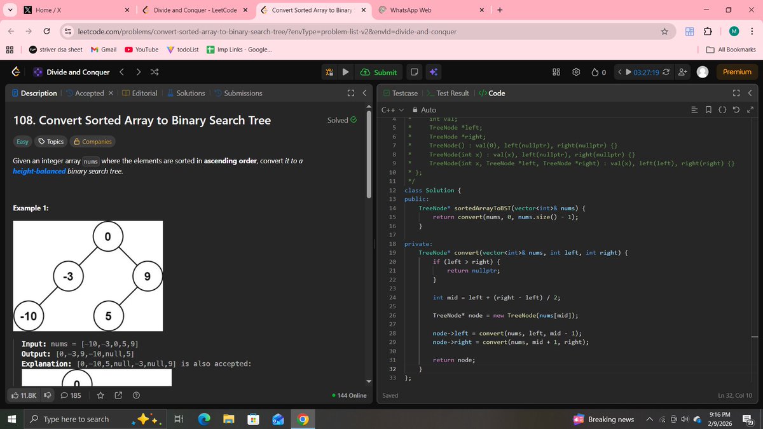Switch to the Description tab
The height and width of the screenshot is (429, 763).
(34, 93)
